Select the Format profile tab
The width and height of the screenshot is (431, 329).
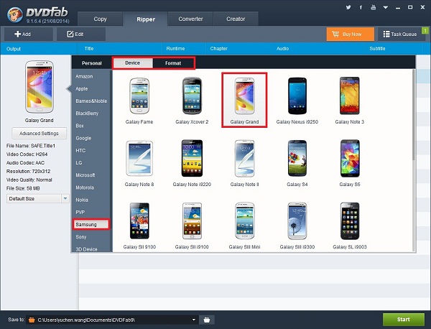tap(173, 63)
